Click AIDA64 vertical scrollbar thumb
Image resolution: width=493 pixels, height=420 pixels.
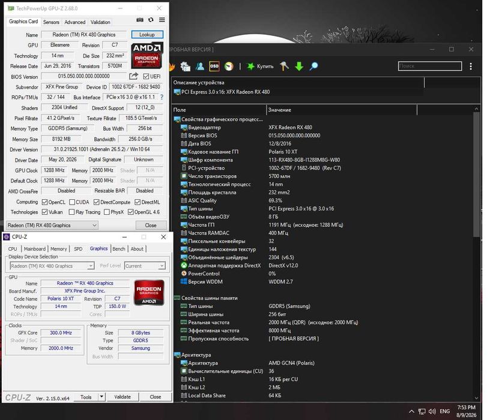tap(477, 175)
